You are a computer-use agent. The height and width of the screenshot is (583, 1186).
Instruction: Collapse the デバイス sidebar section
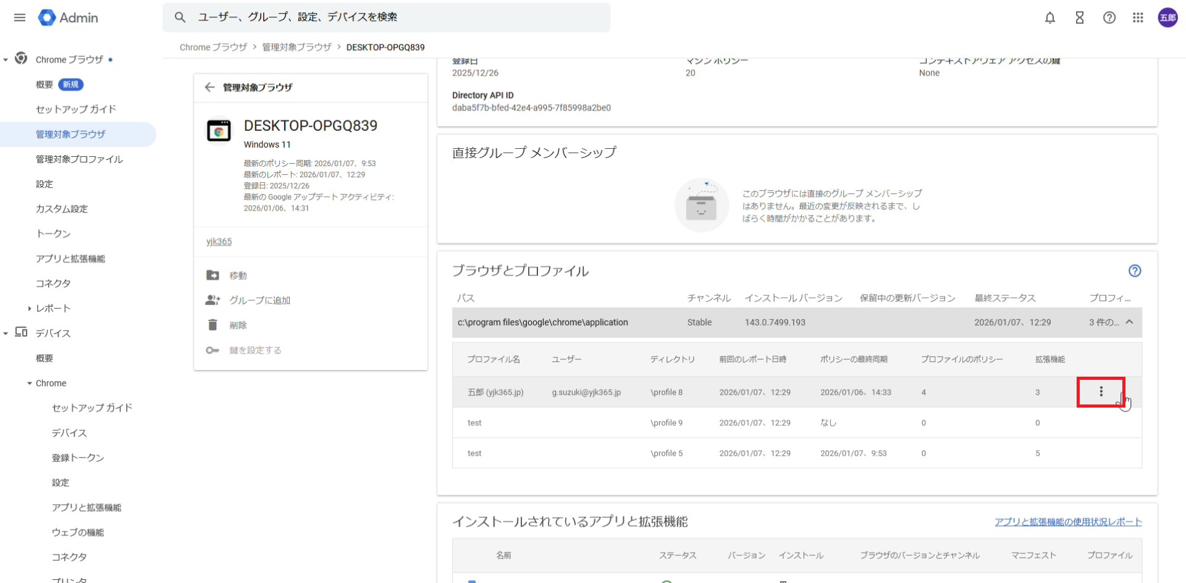click(6, 333)
